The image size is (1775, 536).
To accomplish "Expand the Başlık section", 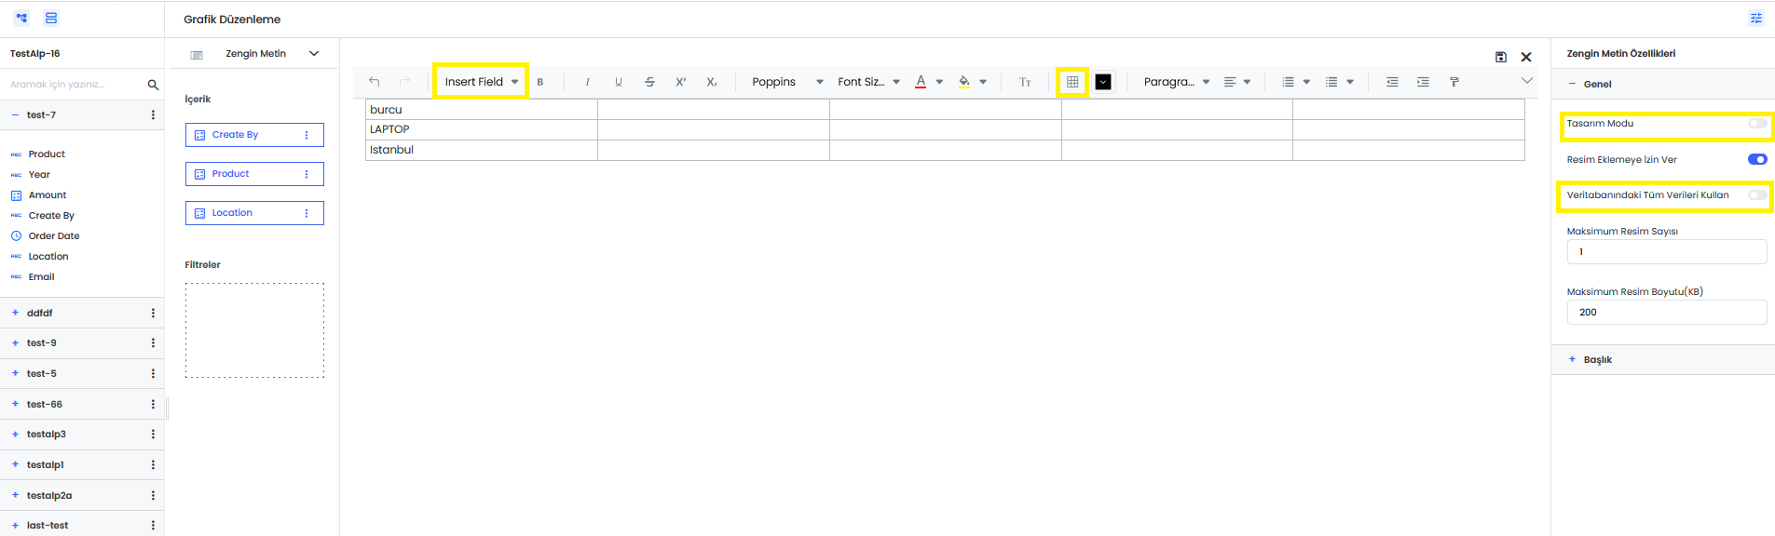I will click(1597, 359).
